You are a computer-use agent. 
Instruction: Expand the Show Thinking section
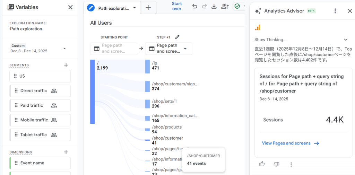click(345, 40)
